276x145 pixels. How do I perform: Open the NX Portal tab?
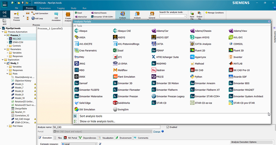(x=71, y=138)
